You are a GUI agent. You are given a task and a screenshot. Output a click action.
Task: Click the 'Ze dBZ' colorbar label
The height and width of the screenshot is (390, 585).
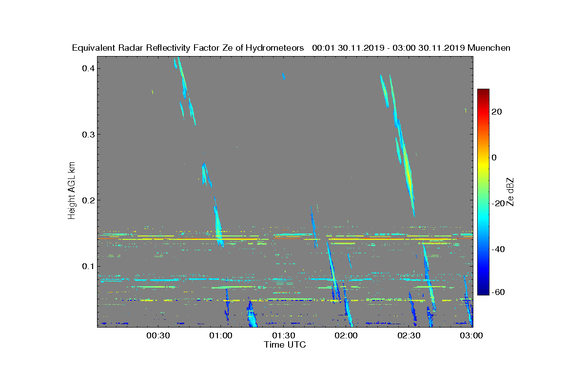(x=511, y=191)
